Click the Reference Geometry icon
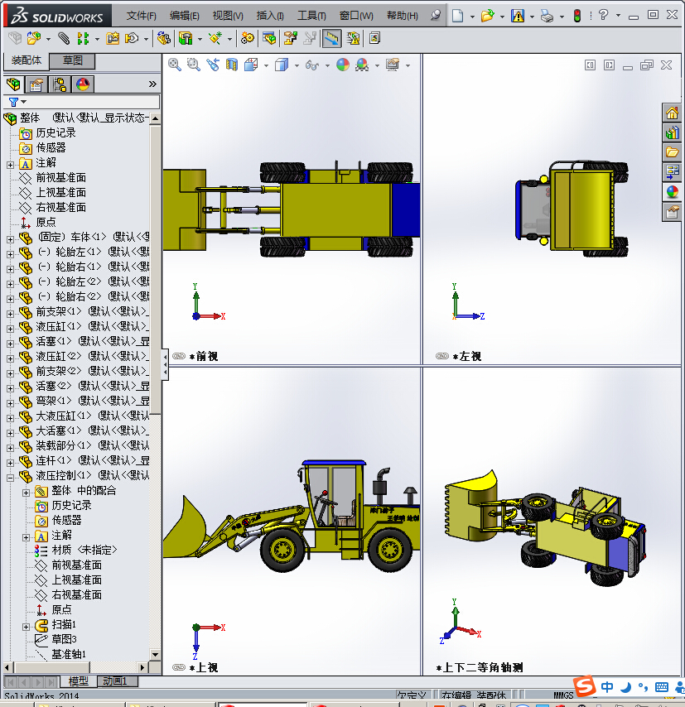 click(x=215, y=38)
